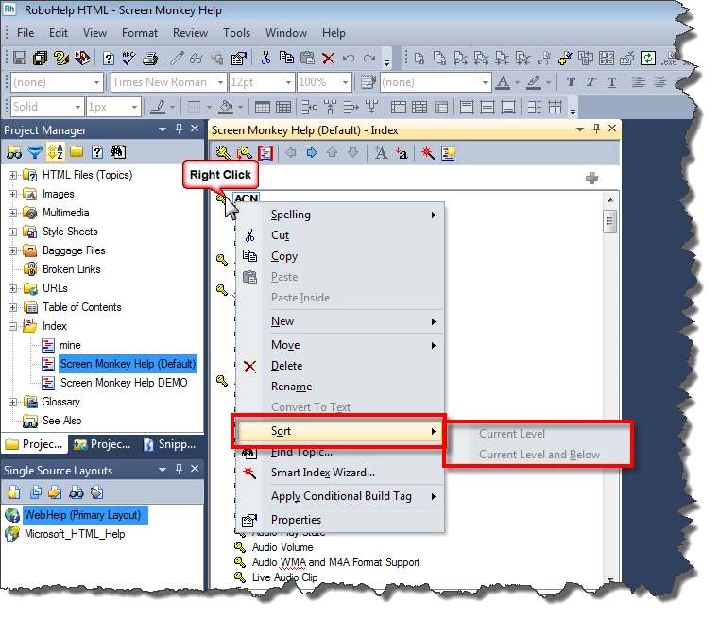Click the fill color bucket icon

coord(226,108)
